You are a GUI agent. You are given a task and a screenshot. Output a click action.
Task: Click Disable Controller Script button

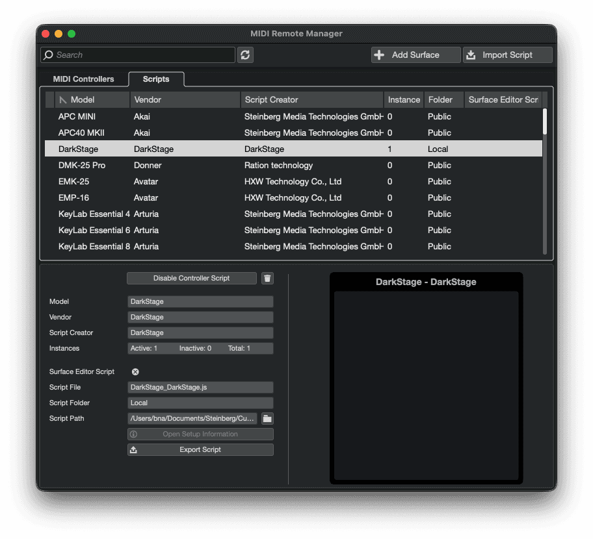[191, 279]
